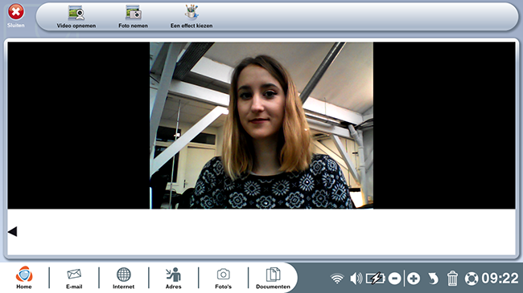Open help via lifebuoy icon

472,279
